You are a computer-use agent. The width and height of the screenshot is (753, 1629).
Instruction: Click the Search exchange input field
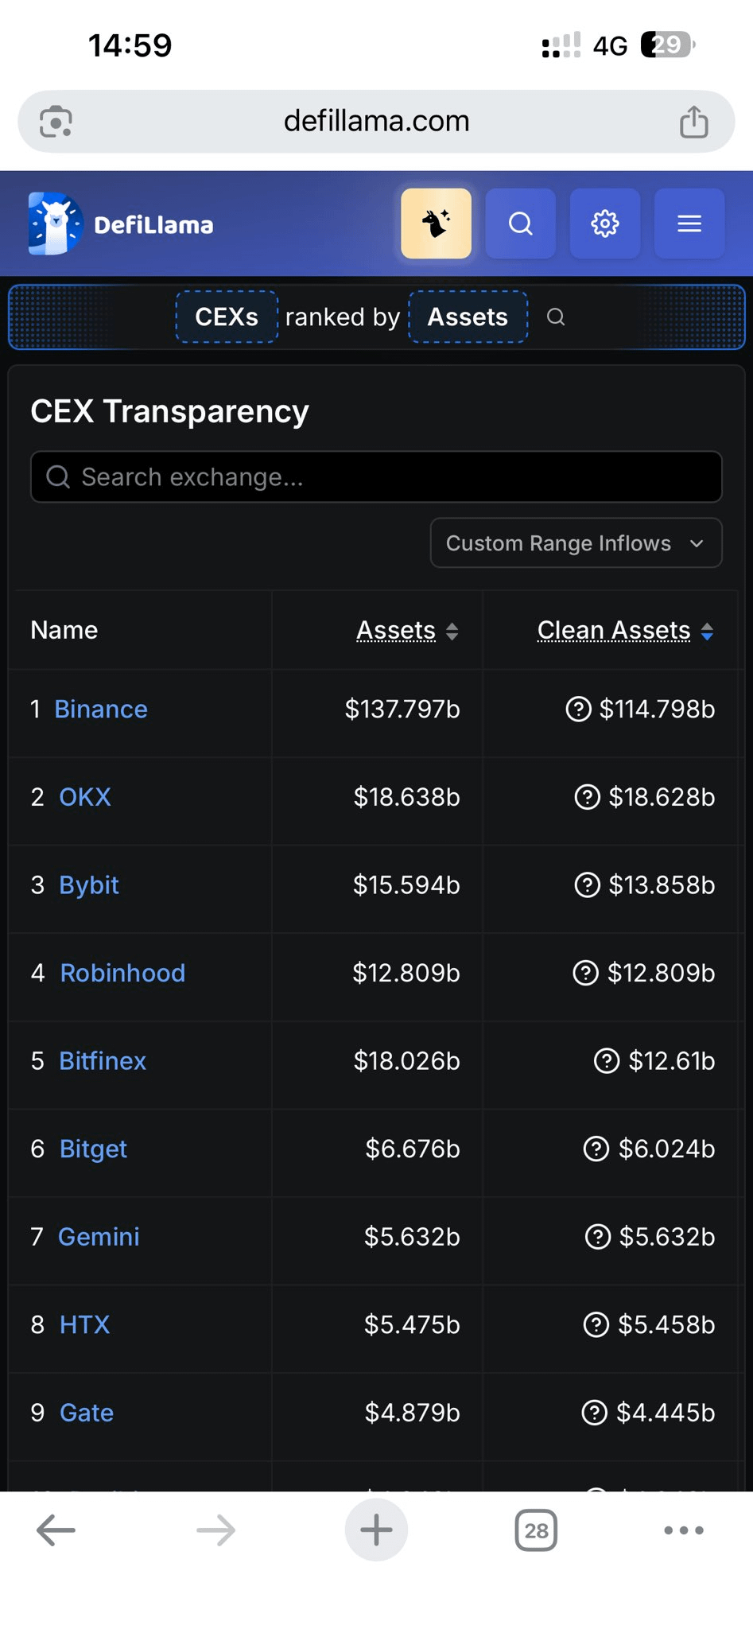[376, 477]
